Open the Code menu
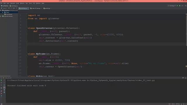Image resolution: width=187 pixels, height=105 pixels. tap(18, 3)
